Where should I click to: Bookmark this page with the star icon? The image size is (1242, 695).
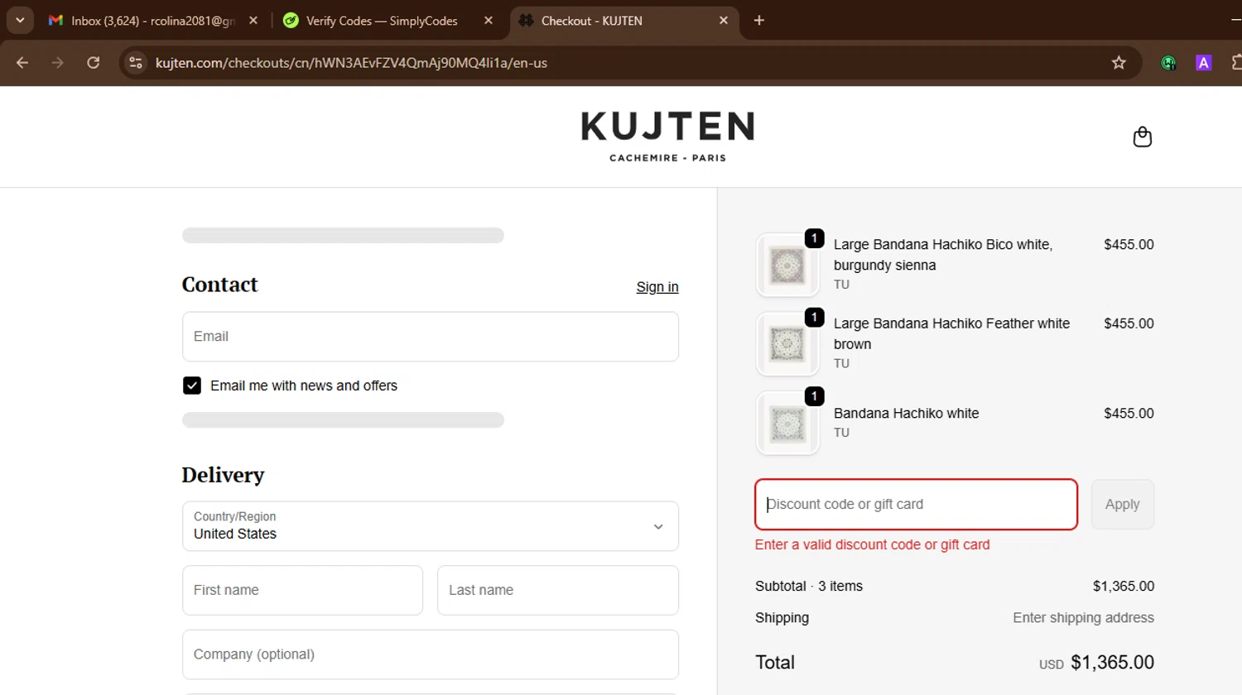click(x=1119, y=63)
